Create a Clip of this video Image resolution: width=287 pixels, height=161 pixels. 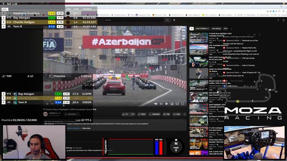tap(166, 114)
